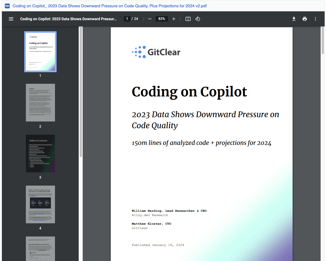This screenshot has width=326, height=261.
Task: Click 'Published January 16, 2024' text
Action: tap(158, 245)
